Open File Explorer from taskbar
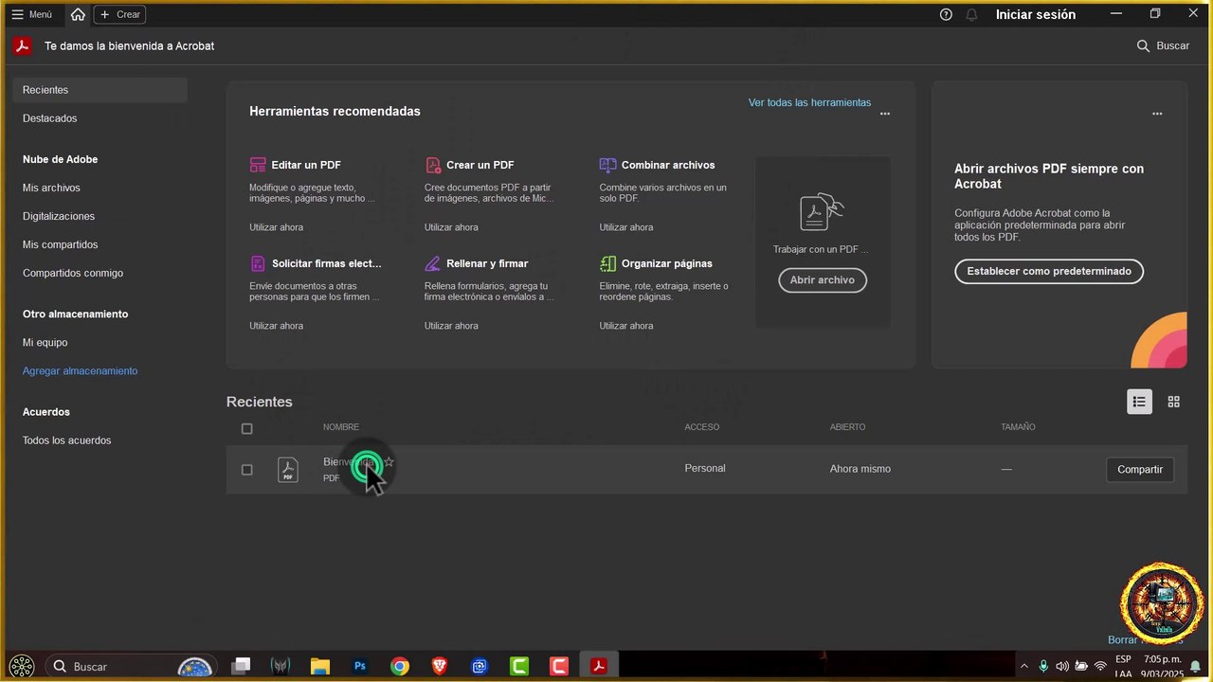The width and height of the screenshot is (1213, 682). point(320,667)
